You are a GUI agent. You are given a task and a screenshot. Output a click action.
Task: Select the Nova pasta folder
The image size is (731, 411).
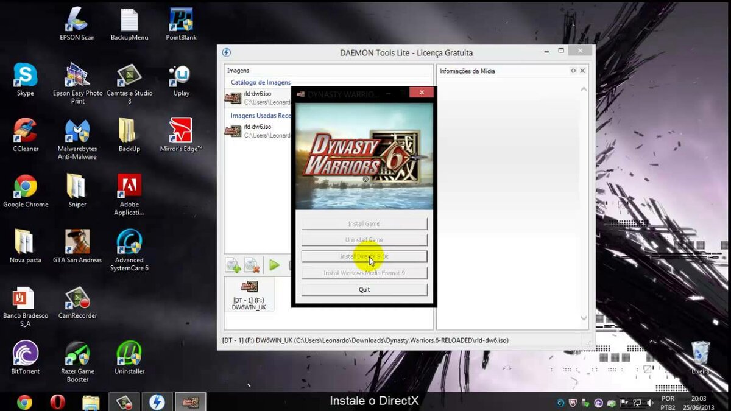click(x=26, y=247)
